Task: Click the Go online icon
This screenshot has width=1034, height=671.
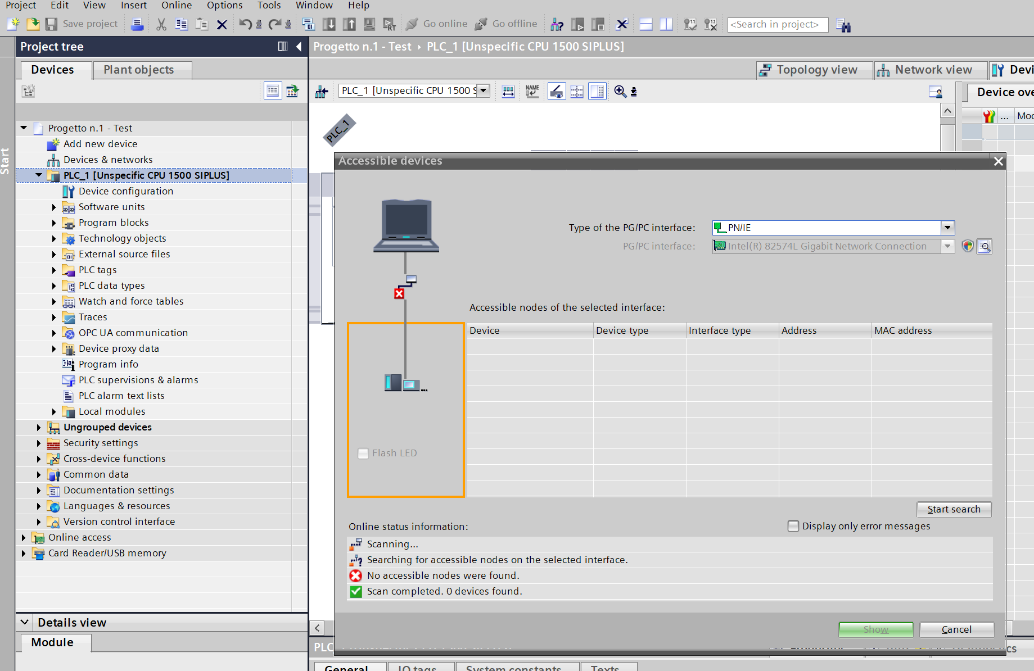Action: (412, 24)
